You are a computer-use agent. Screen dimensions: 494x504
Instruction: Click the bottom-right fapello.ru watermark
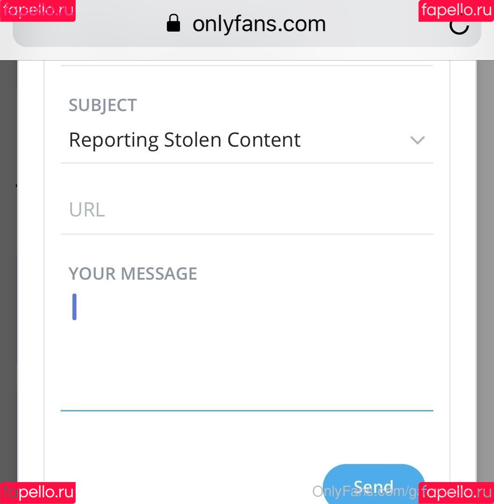coord(456,493)
